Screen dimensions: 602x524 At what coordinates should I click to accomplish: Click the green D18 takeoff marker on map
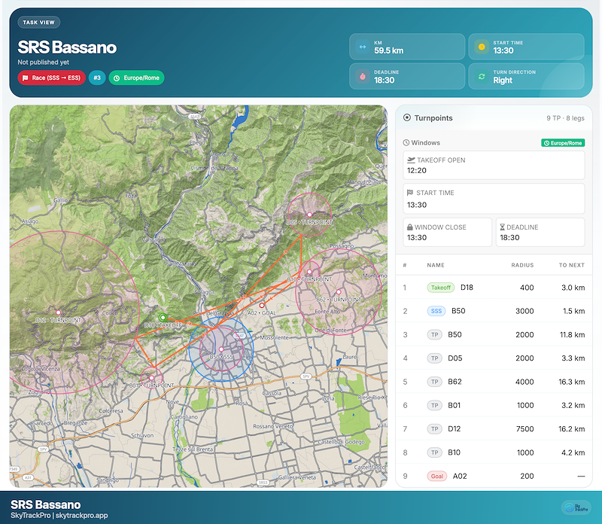(163, 317)
